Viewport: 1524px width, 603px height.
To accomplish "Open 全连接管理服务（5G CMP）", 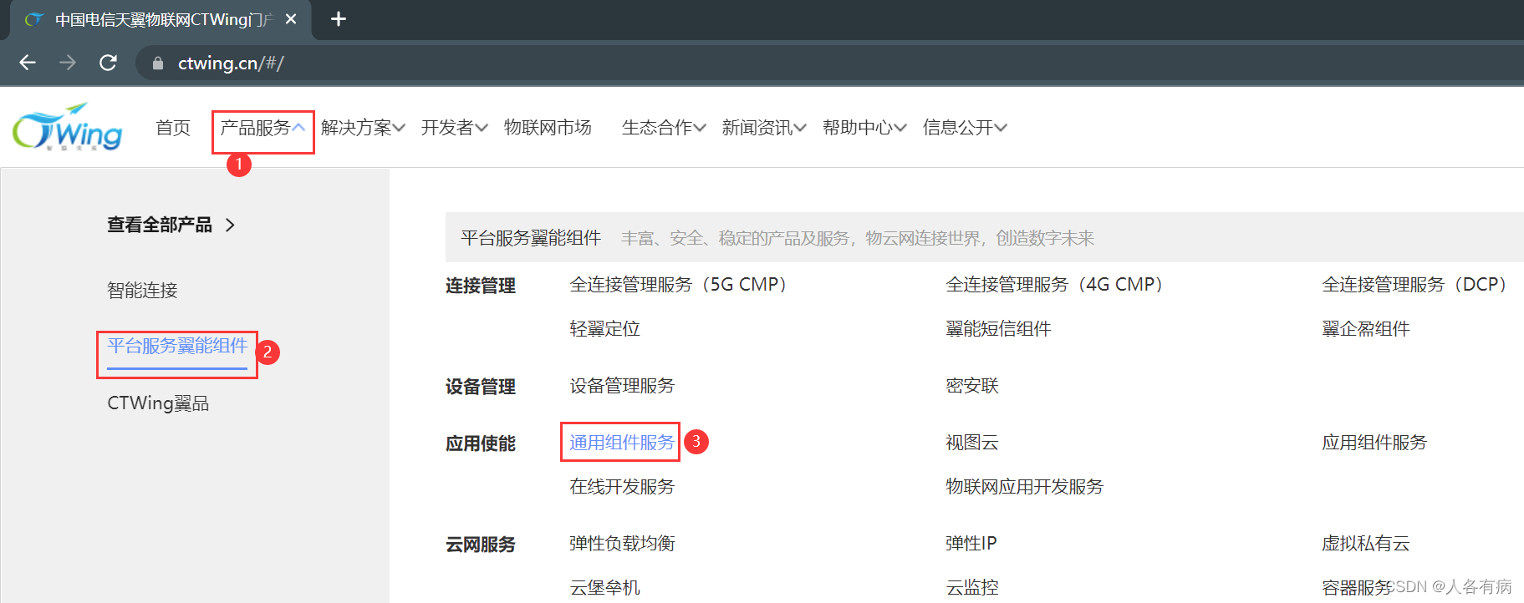I will [x=678, y=285].
